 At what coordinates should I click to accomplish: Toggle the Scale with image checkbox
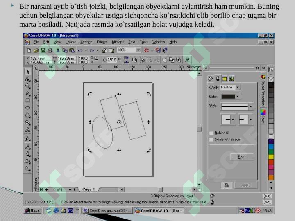[x=211, y=140]
